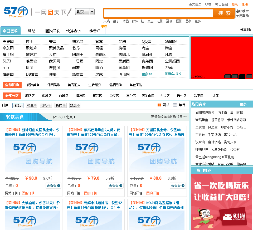Open merchant 全聚德
Viewport: 253px width, 230px height.
(200, 128)
